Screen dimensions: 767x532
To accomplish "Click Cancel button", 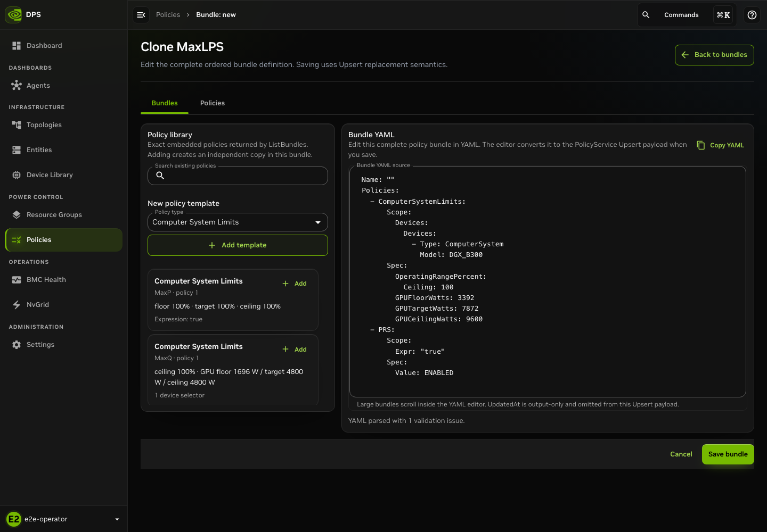I will tap(681, 454).
